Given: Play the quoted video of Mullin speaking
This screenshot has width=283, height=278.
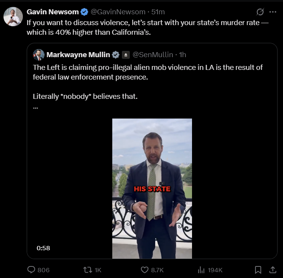Looking at the screenshot, I should click(x=152, y=188).
